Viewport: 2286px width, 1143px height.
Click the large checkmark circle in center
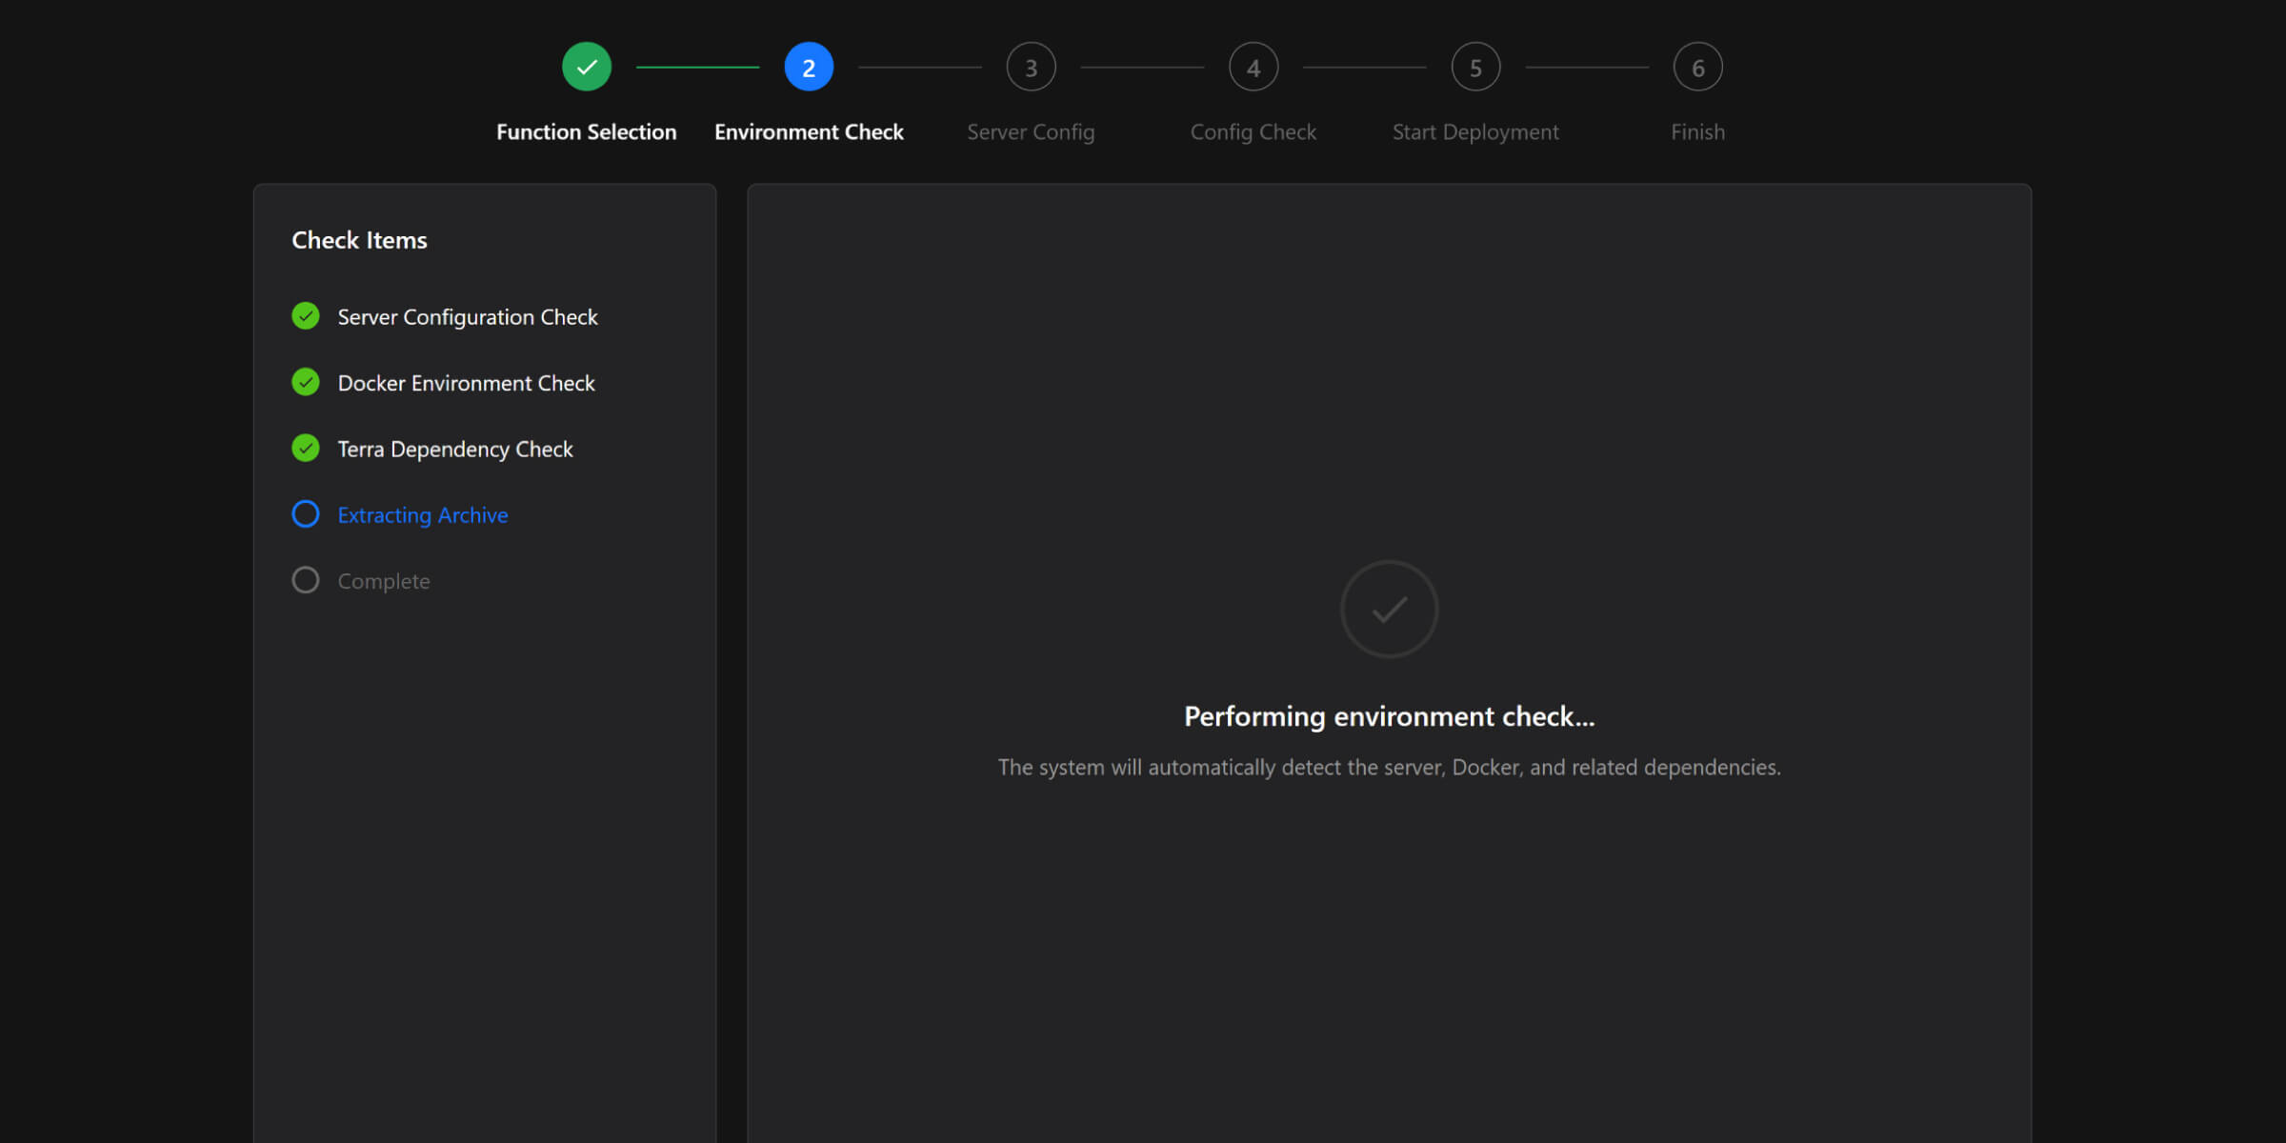(1389, 610)
